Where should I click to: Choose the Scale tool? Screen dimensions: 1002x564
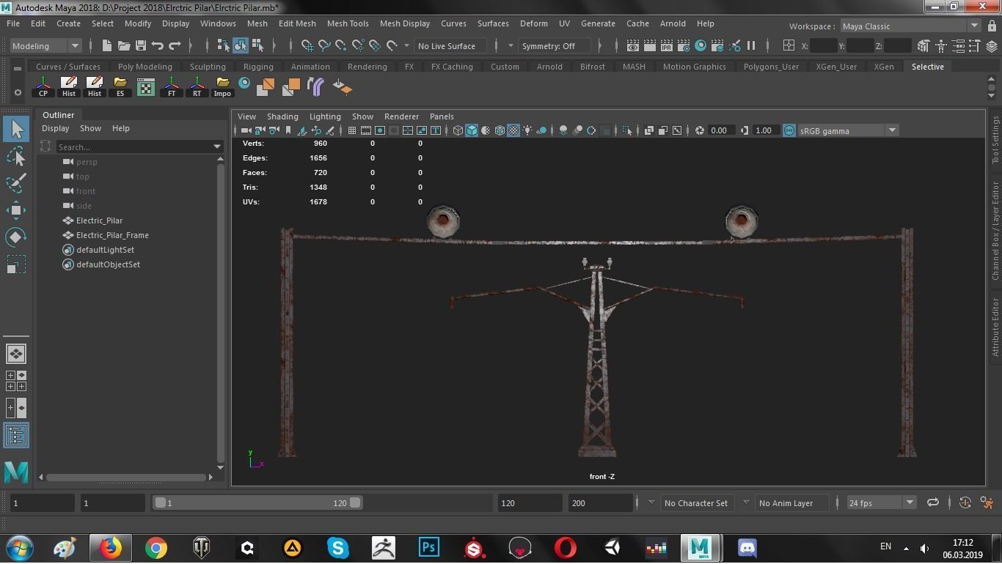[x=16, y=264]
